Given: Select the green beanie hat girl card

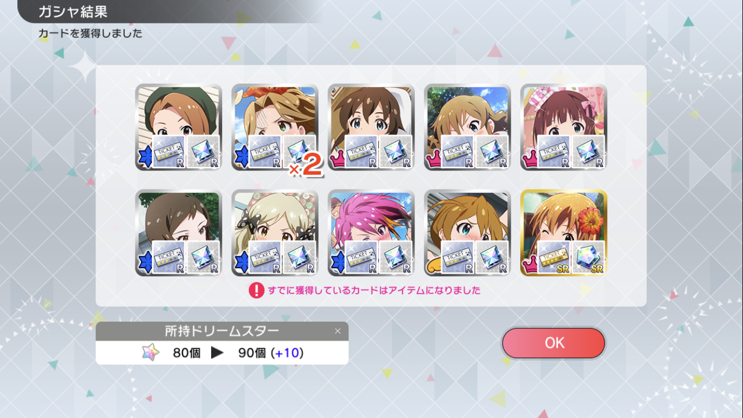Looking at the screenshot, I should tap(178, 127).
